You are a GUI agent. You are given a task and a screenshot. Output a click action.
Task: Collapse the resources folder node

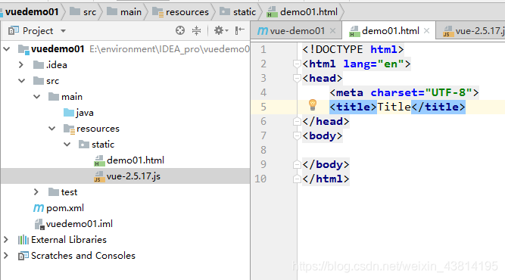point(51,129)
